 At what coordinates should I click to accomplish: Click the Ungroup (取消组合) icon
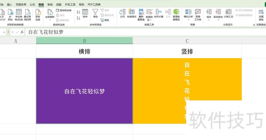tap(218, 12)
